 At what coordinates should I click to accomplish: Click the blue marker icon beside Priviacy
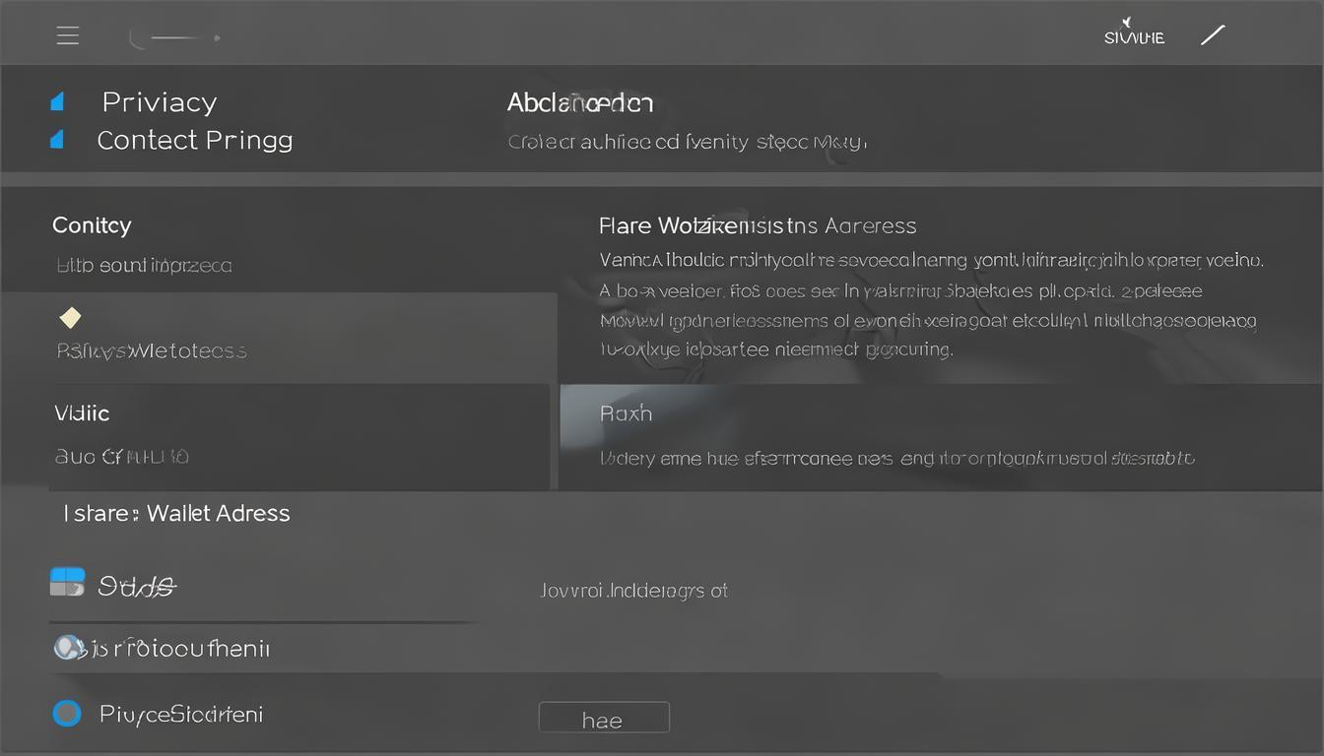coord(57,101)
